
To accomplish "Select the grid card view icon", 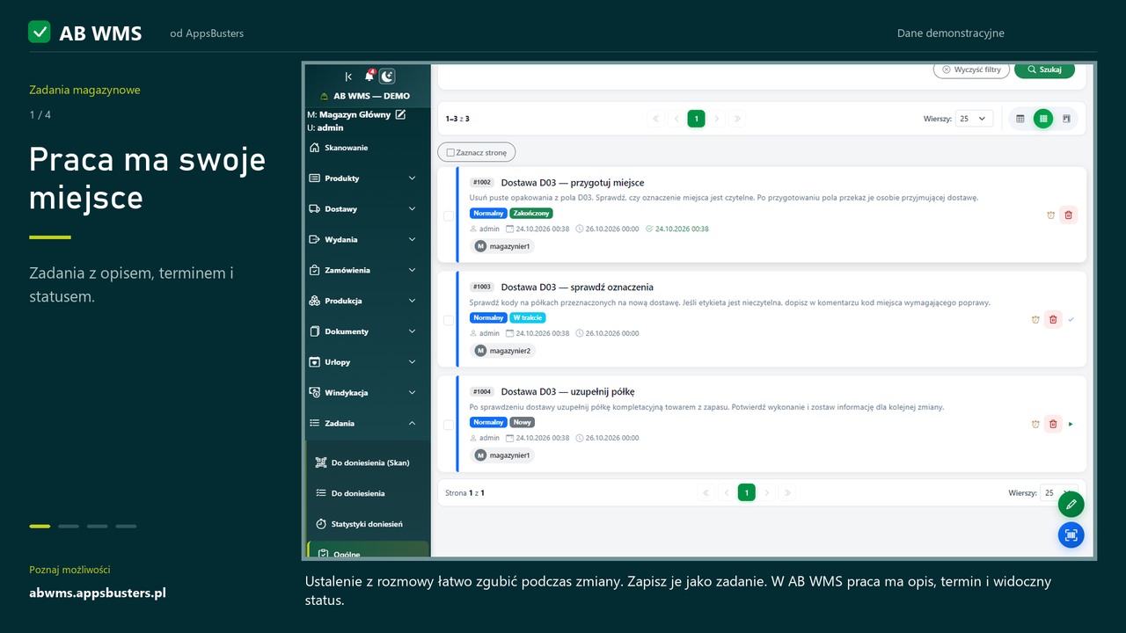I will tap(1043, 119).
